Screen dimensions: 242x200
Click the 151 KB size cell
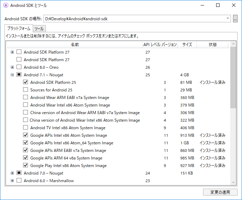click(x=186, y=173)
